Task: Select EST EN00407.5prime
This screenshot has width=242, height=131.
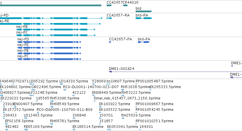Action: 28,104
